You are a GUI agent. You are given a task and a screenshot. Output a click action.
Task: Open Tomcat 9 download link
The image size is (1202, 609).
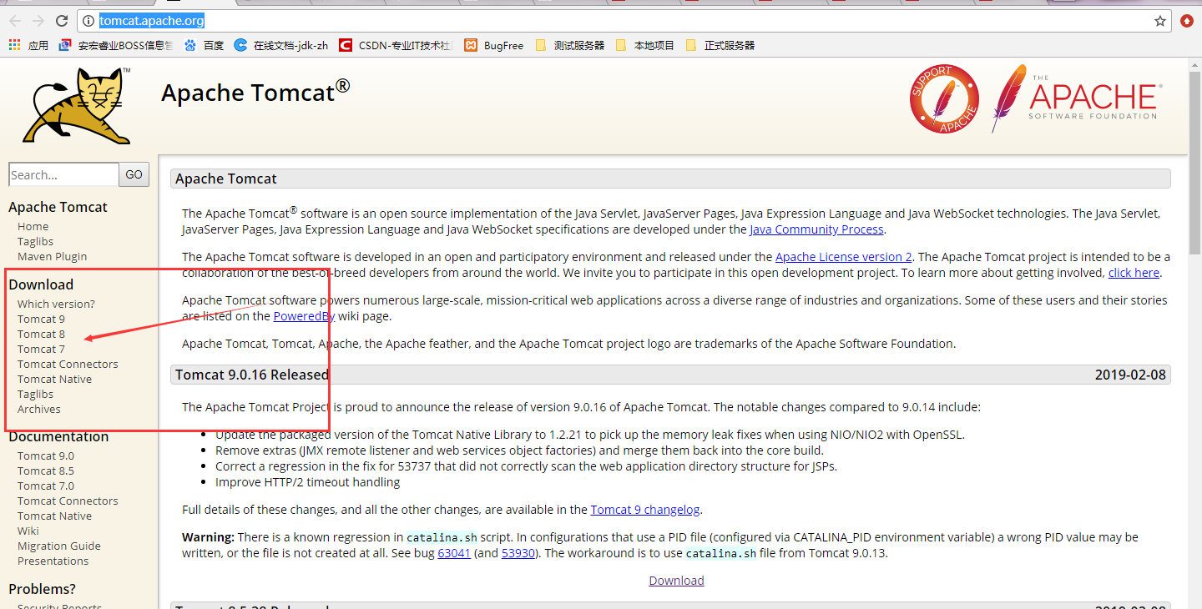tap(41, 319)
